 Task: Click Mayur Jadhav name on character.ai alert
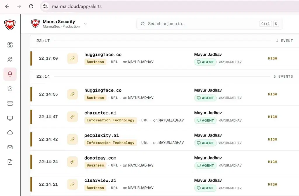(208, 113)
